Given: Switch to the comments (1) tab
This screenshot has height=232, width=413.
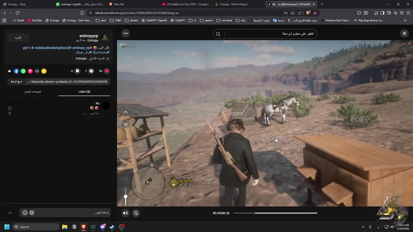Looking at the screenshot, I should point(84,92).
